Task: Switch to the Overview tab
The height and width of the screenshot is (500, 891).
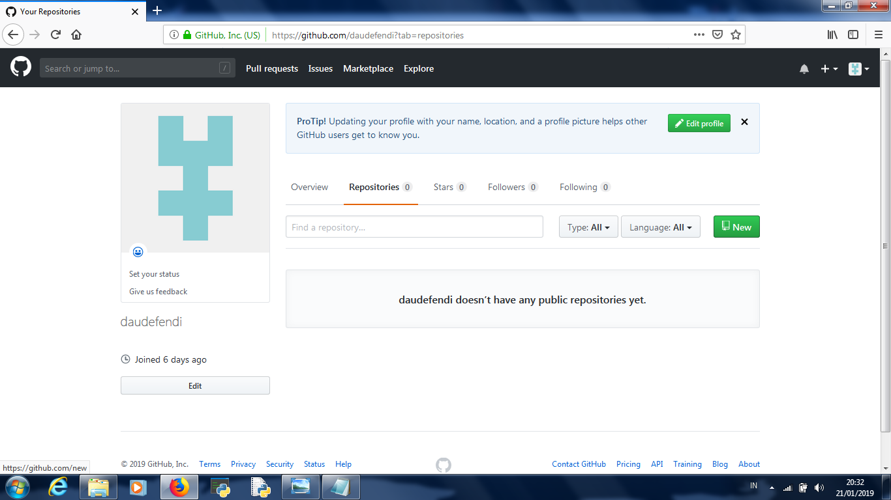Action: pyautogui.click(x=309, y=187)
